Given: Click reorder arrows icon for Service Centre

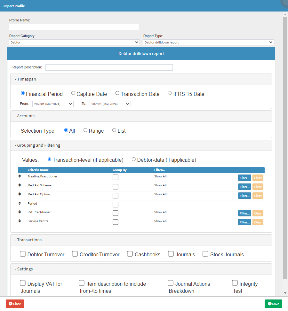Looking at the screenshot, I should point(20,221).
